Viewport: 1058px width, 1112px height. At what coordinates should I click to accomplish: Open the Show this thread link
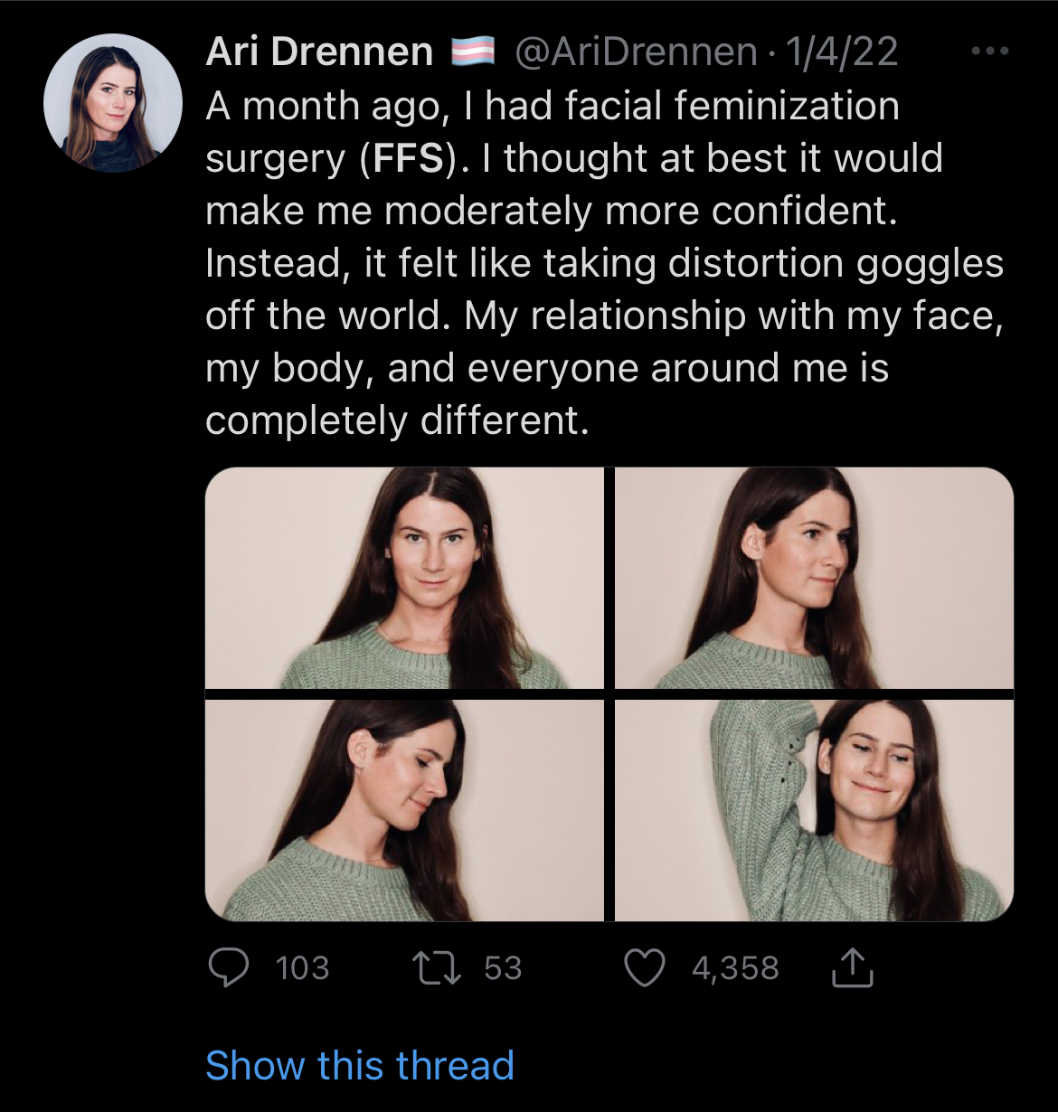(360, 1065)
